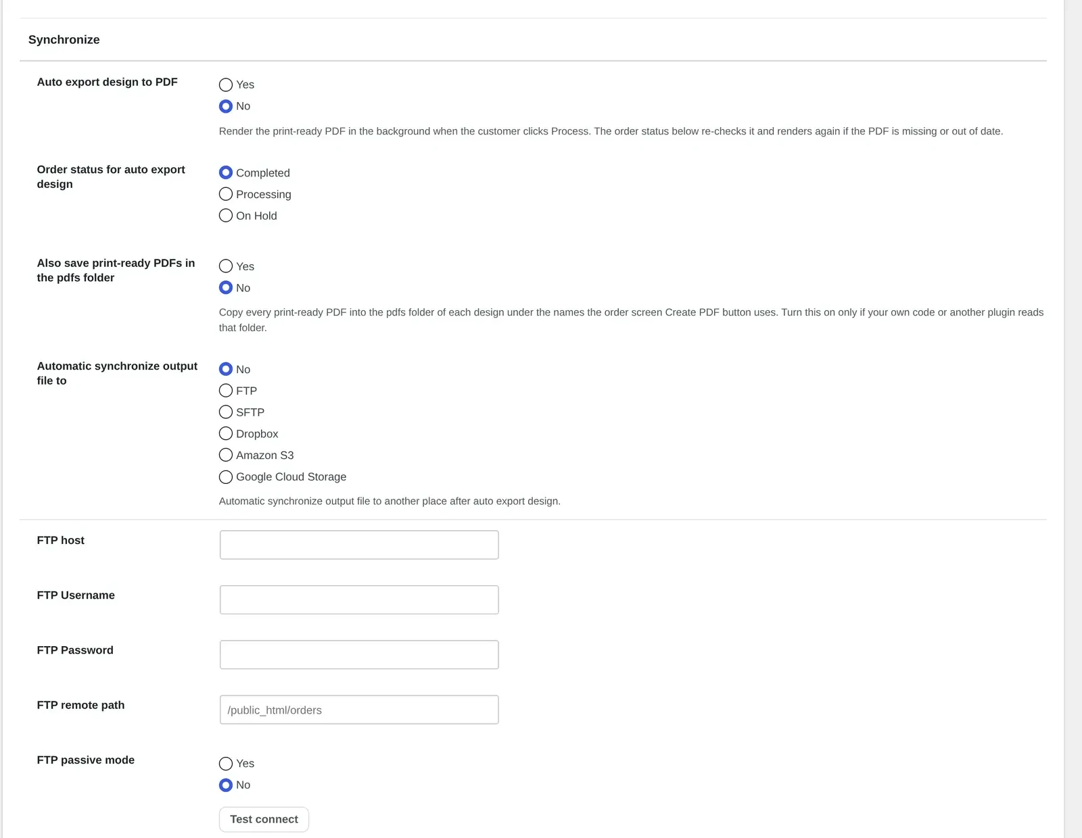Image resolution: width=1082 pixels, height=838 pixels.
Task: Click the 'Automatic synchronize output file to' label
Action: 117,373
